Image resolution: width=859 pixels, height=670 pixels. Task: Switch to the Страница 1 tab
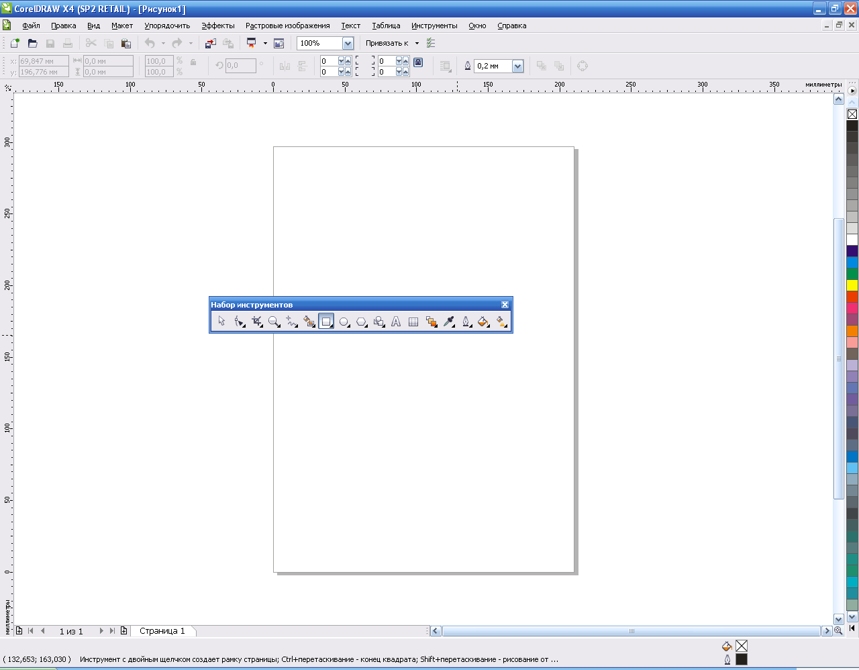click(162, 631)
